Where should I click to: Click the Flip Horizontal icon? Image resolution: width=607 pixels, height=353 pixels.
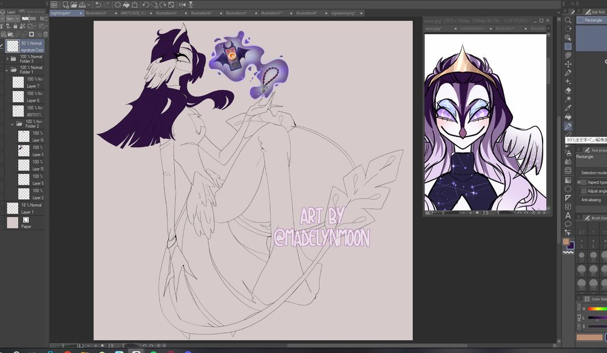pos(182,5)
